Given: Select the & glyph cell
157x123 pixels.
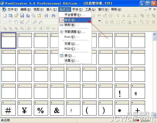Looking at the screenshot, I should 57,108.
